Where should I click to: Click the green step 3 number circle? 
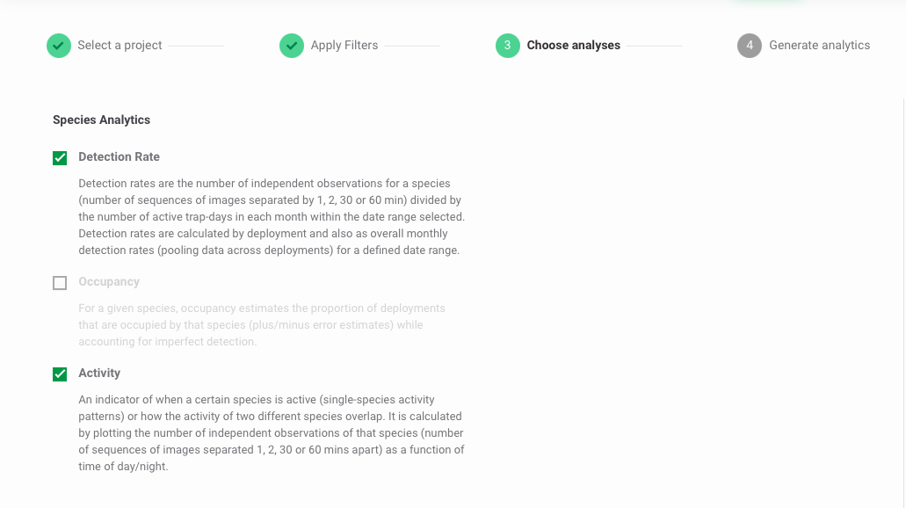(x=507, y=46)
